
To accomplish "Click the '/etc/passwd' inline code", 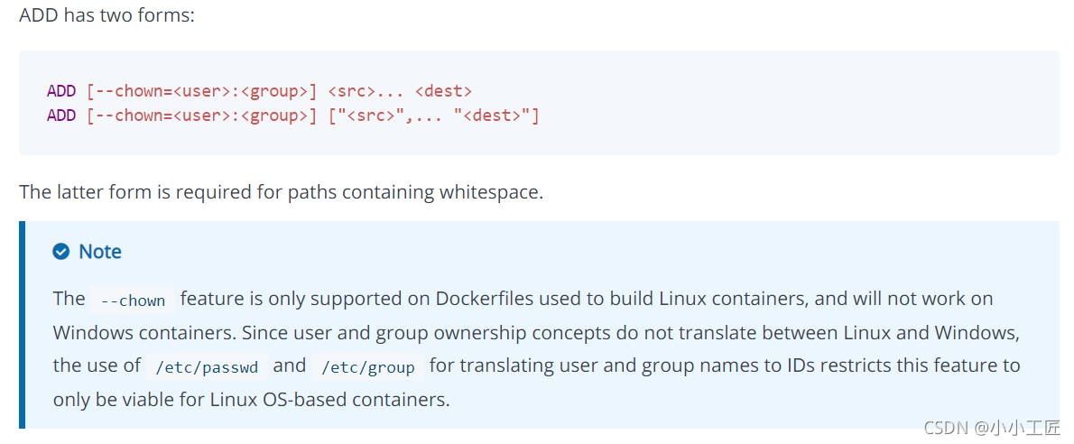I will 207,367.
